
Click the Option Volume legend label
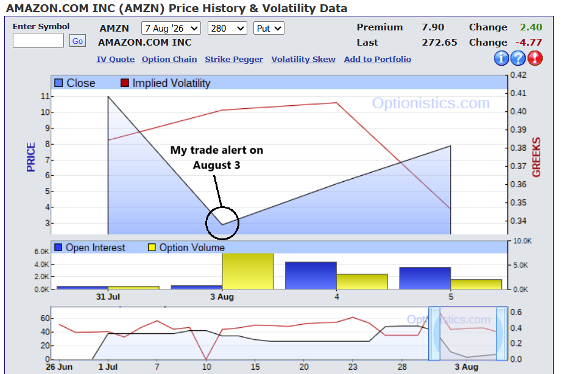click(x=192, y=248)
